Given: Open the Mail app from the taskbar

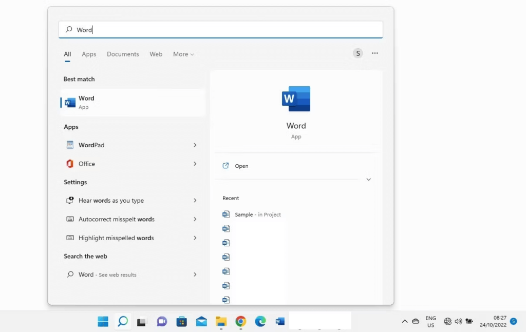Looking at the screenshot, I should click(x=201, y=322).
